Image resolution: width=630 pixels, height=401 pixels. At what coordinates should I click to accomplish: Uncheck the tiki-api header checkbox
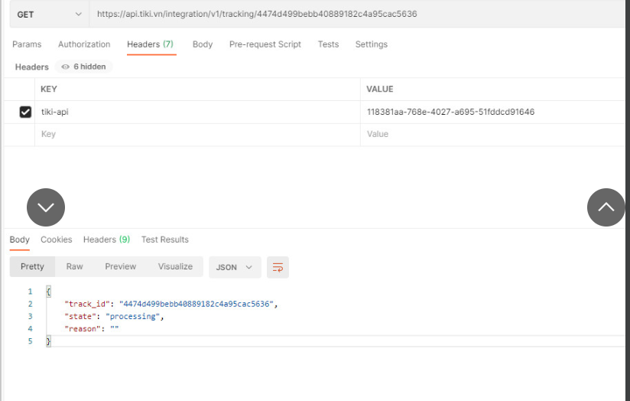pyautogui.click(x=25, y=112)
